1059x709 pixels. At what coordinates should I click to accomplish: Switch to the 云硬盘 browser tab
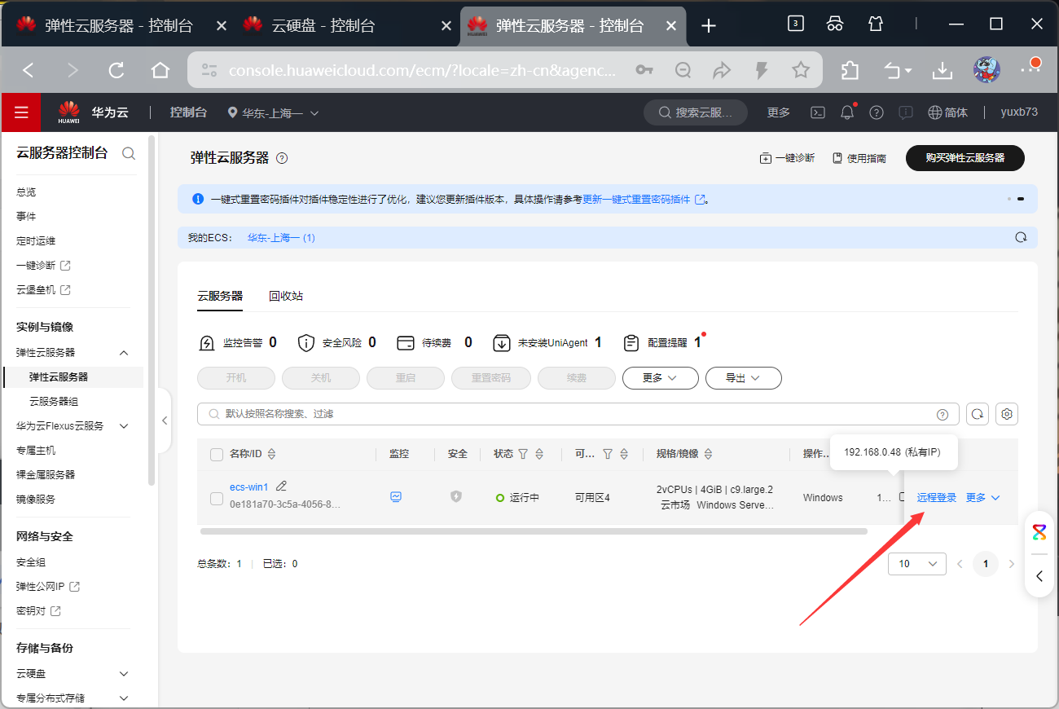345,25
